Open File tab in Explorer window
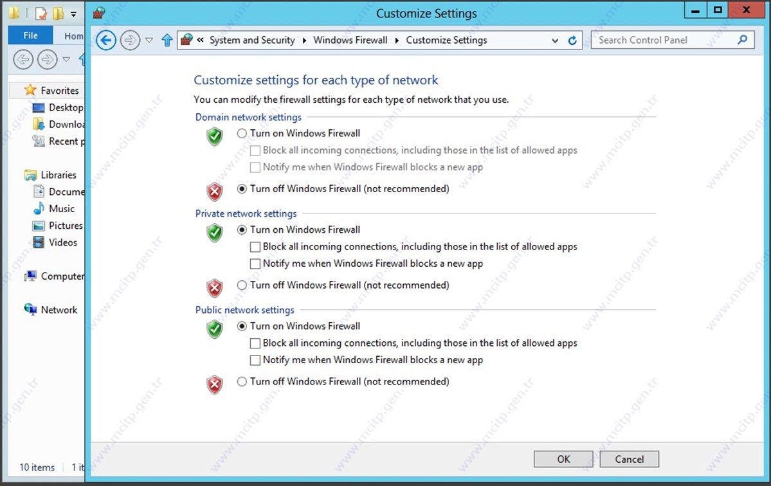 [x=30, y=35]
